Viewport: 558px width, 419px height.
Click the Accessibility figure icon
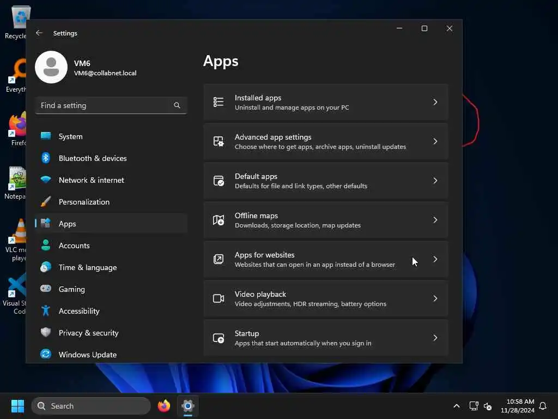pos(46,310)
